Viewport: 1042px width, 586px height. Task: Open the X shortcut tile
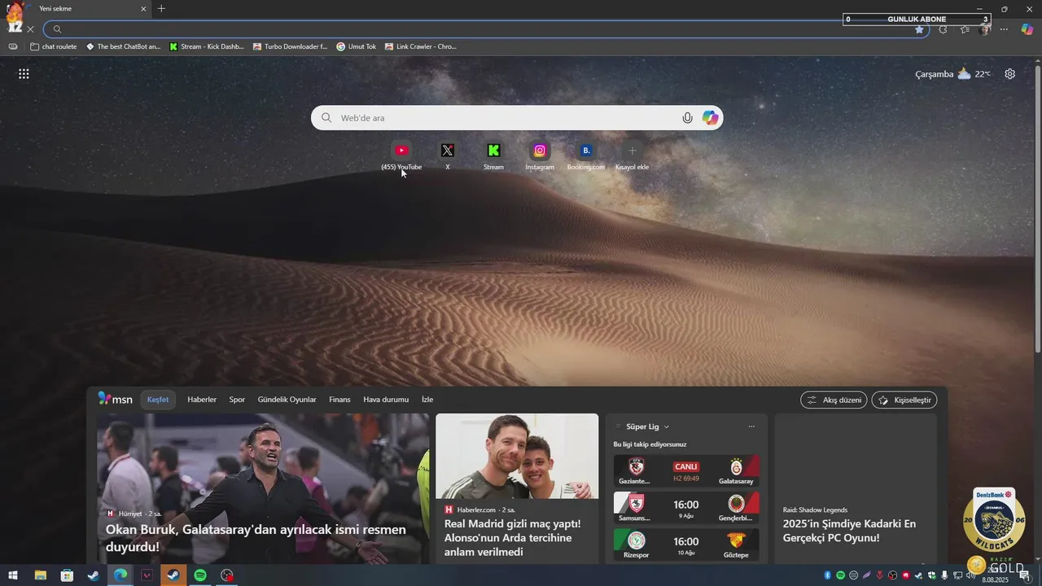(x=447, y=155)
